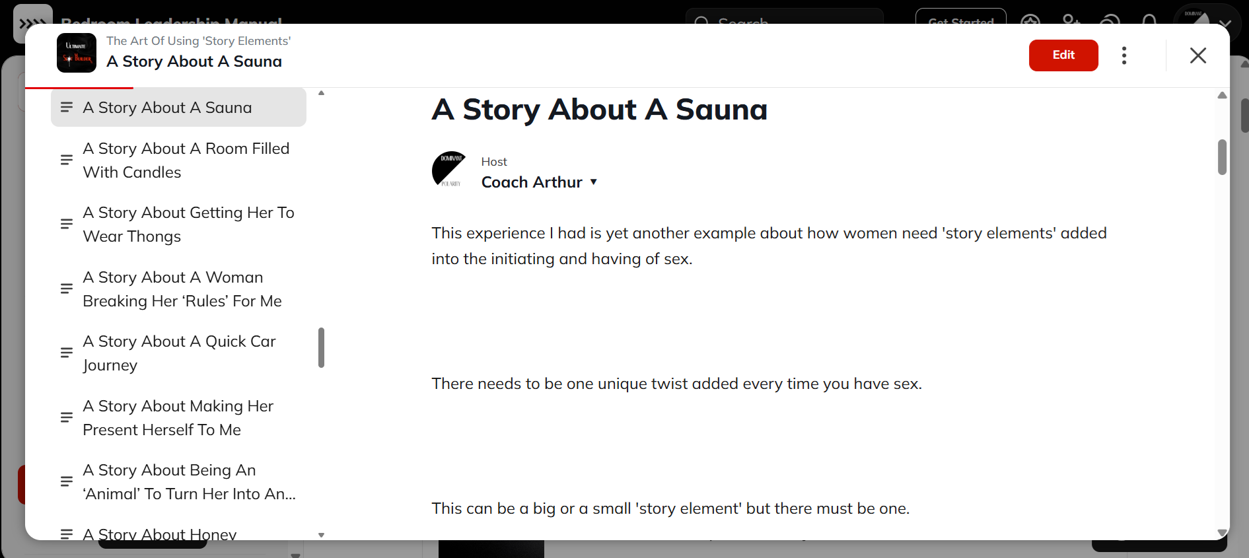Click the content area vertical scrollbar thumb
Image resolution: width=1249 pixels, height=558 pixels.
tap(1222, 157)
